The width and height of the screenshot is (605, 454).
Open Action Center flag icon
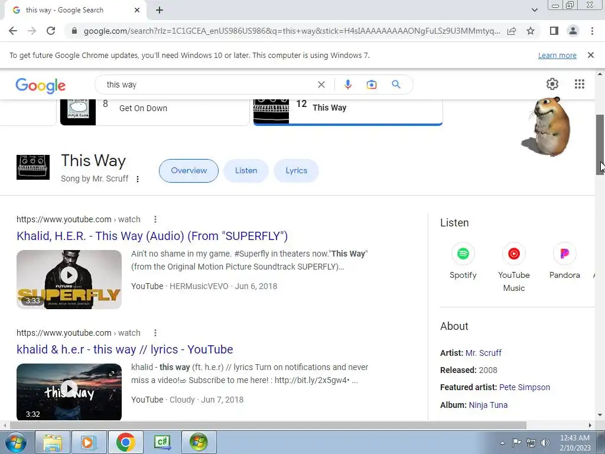click(x=516, y=443)
